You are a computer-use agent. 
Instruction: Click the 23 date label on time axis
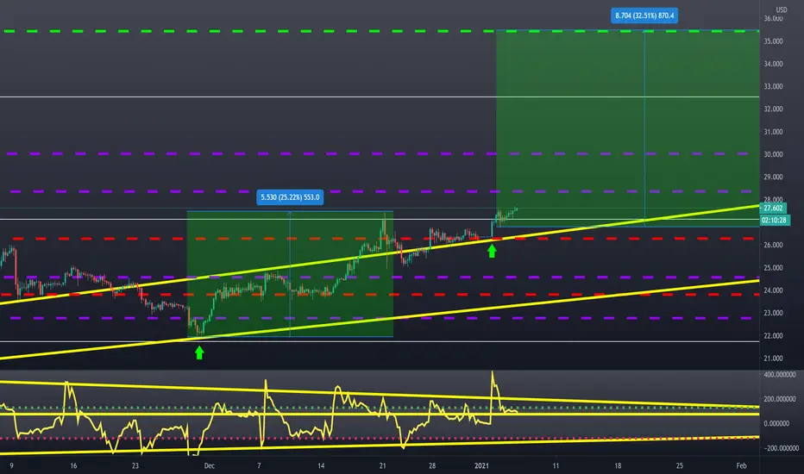135,465
